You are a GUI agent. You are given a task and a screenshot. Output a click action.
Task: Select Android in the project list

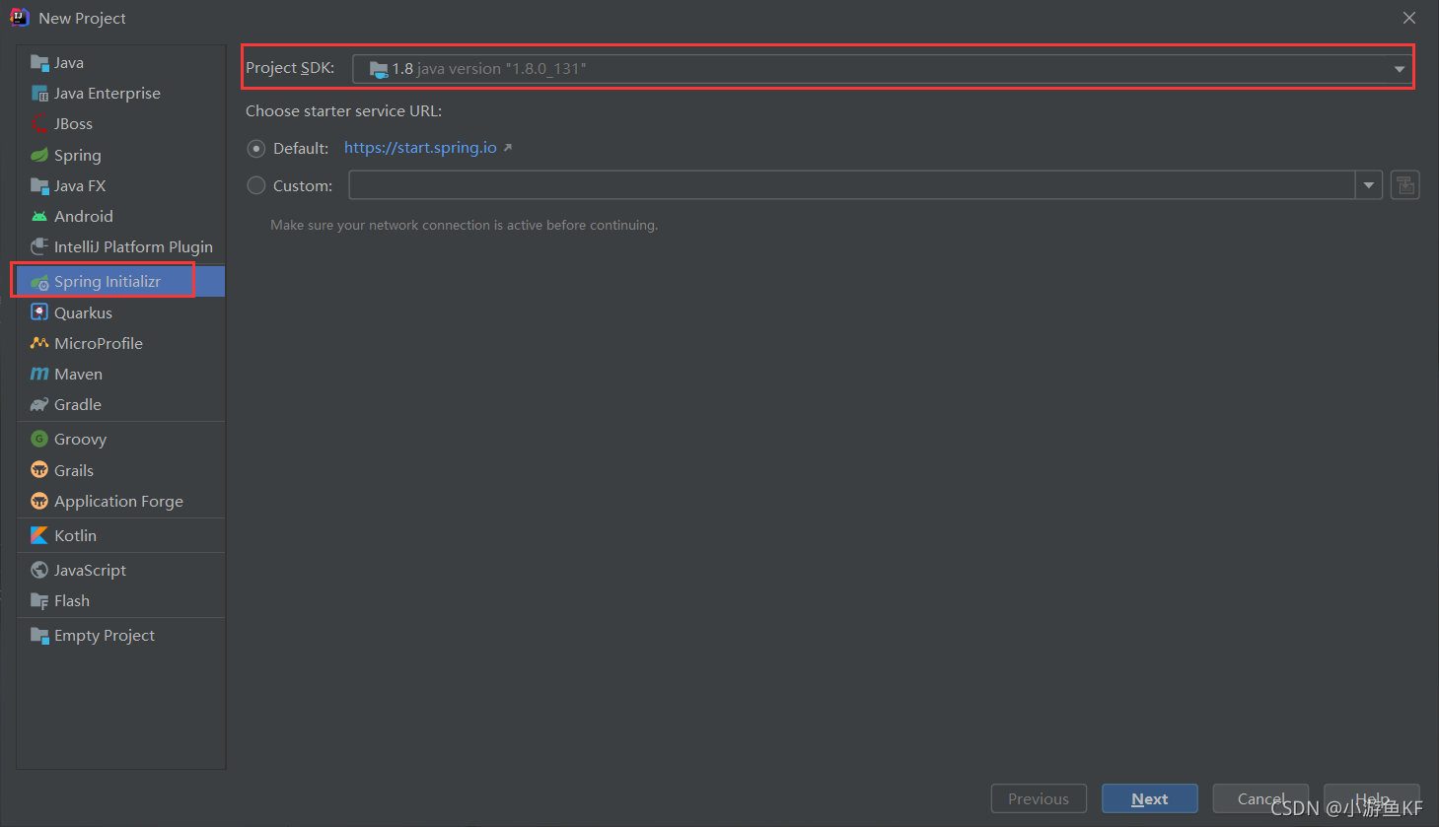click(121, 216)
